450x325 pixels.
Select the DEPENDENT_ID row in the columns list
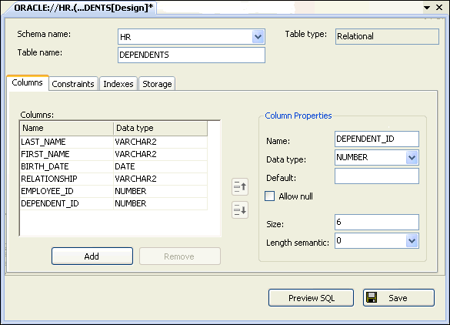point(114,204)
